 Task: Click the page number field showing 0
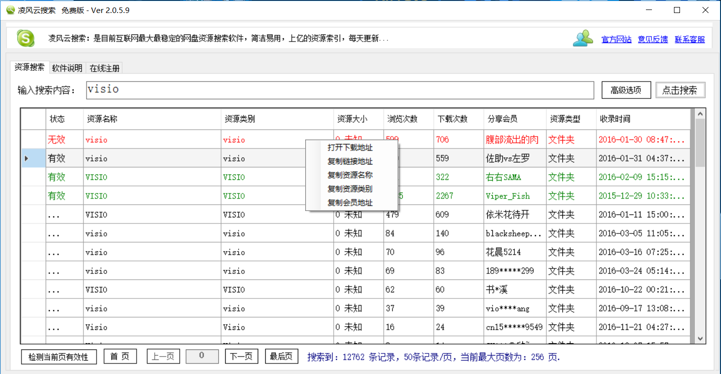(202, 356)
